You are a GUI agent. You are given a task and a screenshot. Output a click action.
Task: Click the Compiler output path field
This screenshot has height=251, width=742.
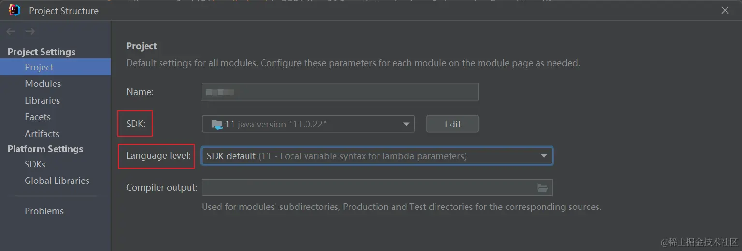377,188
